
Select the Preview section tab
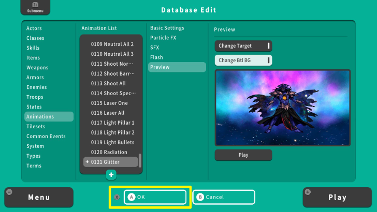[x=177, y=67]
